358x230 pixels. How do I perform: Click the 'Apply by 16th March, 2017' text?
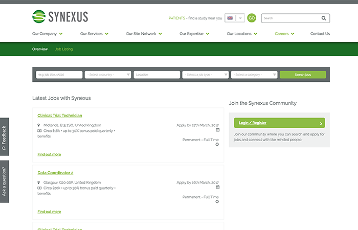tap(197, 182)
